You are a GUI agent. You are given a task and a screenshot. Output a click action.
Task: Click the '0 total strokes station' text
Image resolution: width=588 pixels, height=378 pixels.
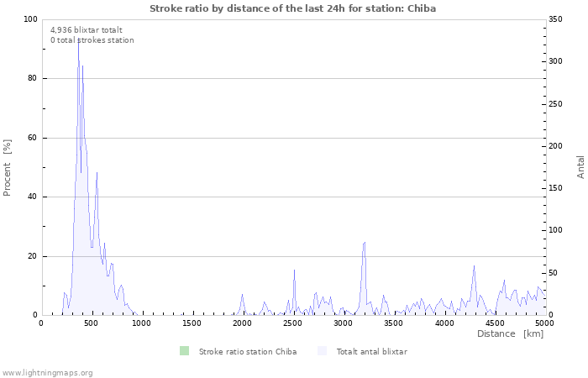point(92,40)
